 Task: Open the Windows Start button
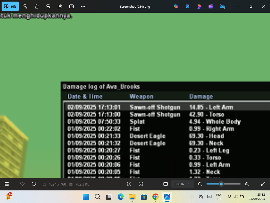[86, 197]
